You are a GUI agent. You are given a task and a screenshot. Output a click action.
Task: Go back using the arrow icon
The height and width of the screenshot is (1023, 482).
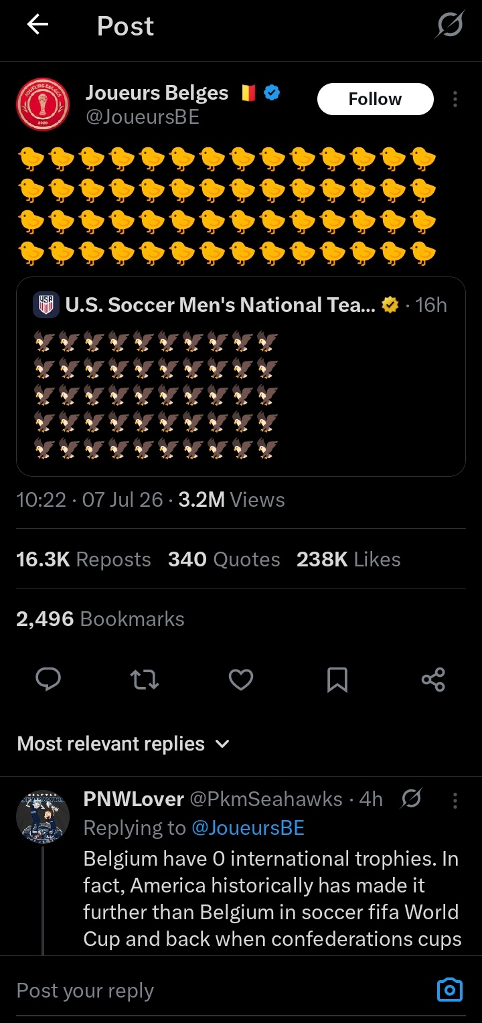37,25
